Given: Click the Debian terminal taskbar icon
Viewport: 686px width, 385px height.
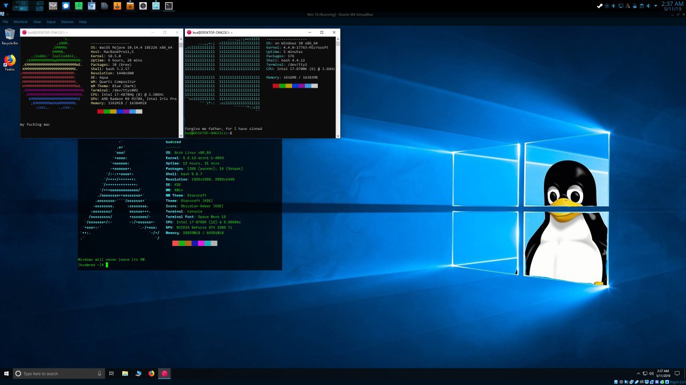Looking at the screenshot, I should pyautogui.click(x=165, y=373).
